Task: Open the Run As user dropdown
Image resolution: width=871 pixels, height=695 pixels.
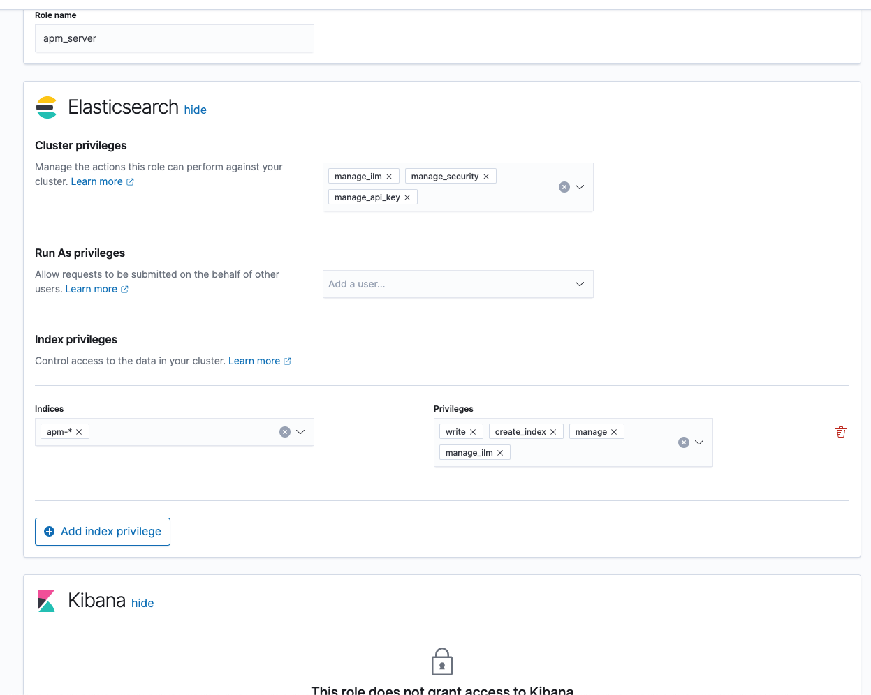Action: pos(580,284)
